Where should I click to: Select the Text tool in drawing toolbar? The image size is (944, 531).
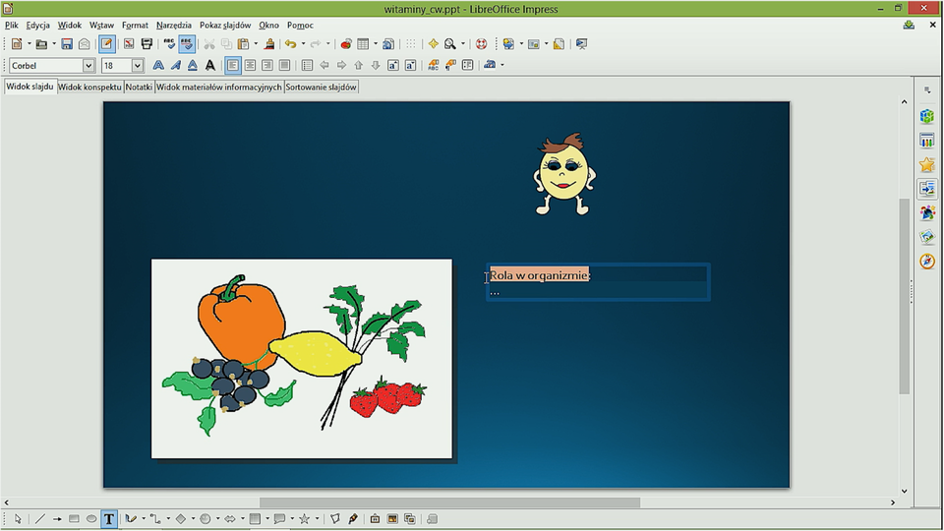click(x=108, y=519)
